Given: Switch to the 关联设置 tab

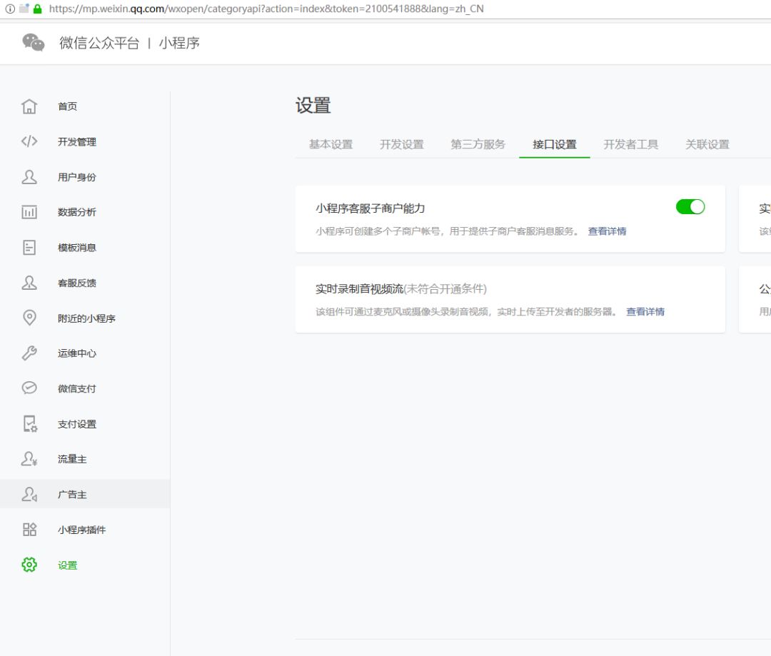Looking at the screenshot, I should 707,144.
